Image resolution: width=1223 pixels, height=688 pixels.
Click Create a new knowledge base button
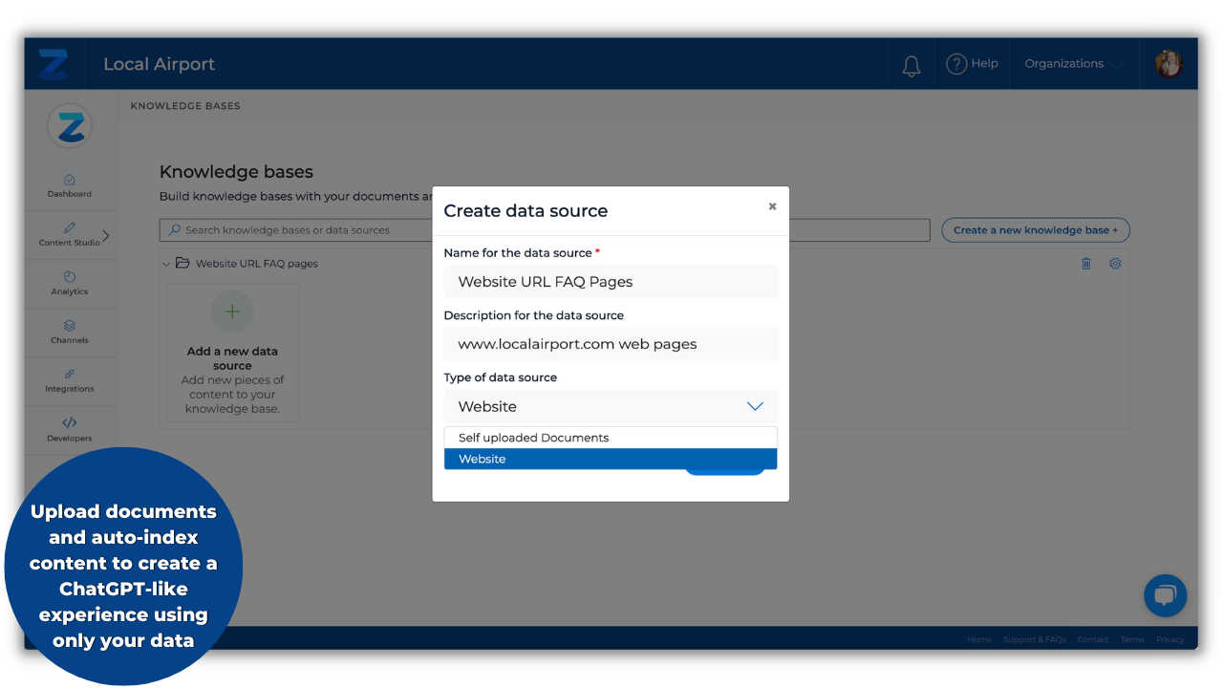(1035, 229)
